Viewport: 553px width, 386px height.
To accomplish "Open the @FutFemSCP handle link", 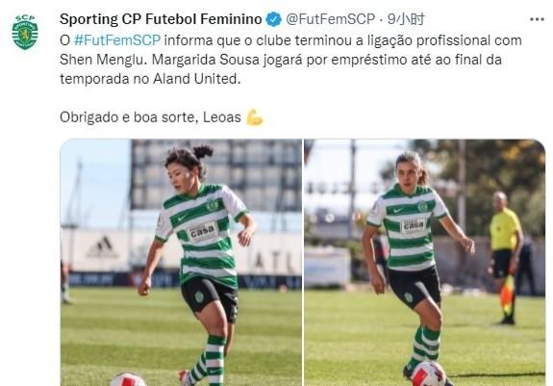I will pos(330,19).
